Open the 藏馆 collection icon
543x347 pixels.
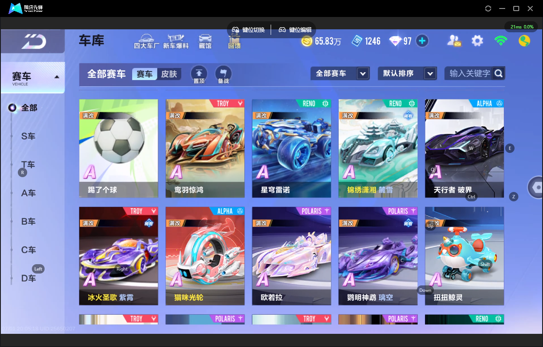pyautogui.click(x=205, y=41)
